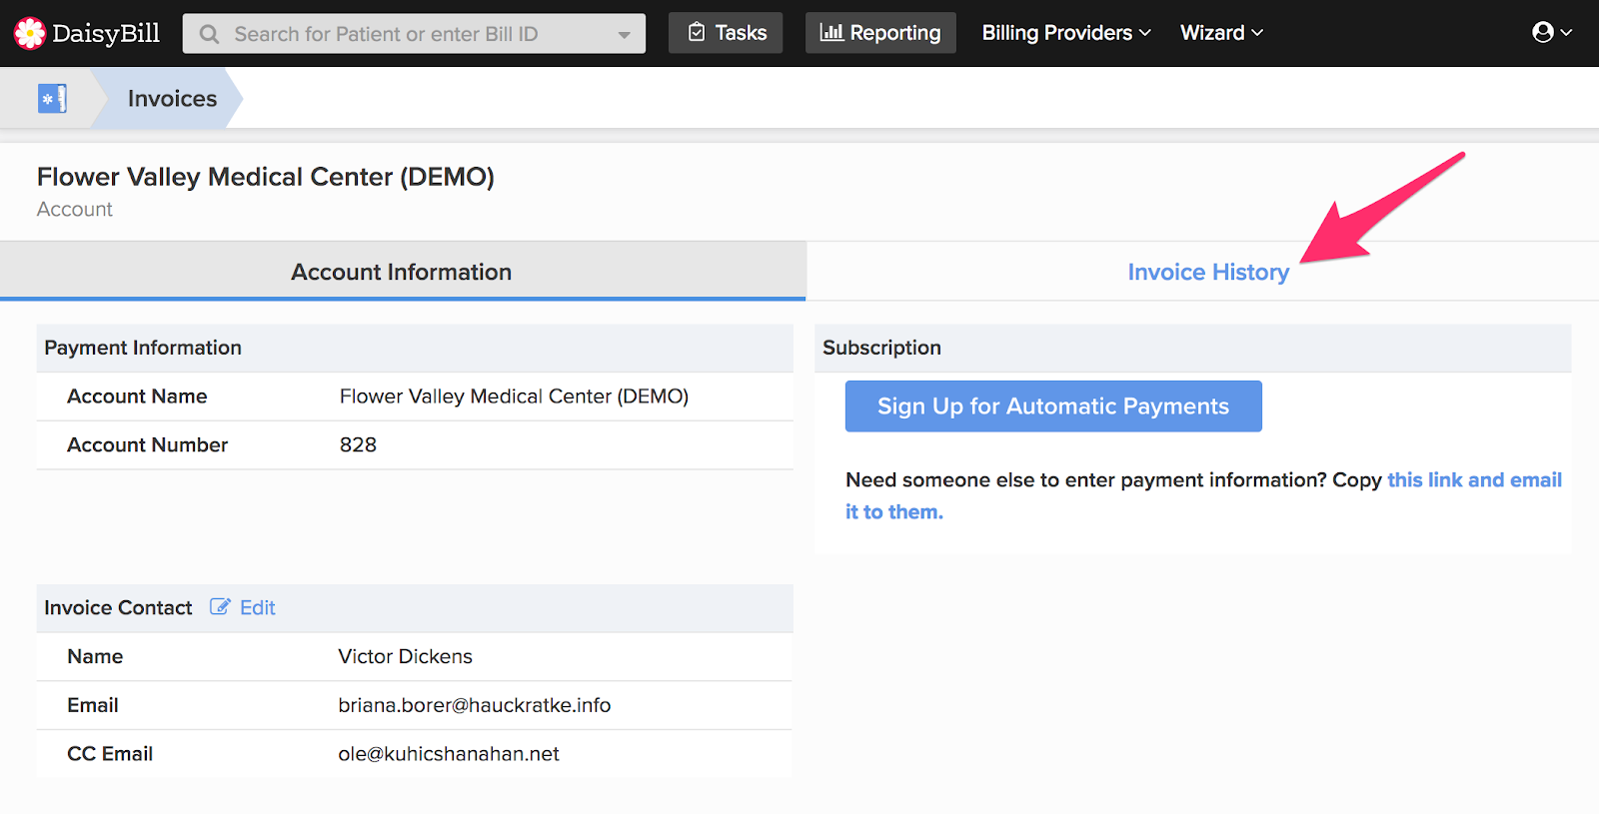The width and height of the screenshot is (1599, 814).
Task: Expand the patient search dropdown arrow
Action: click(x=625, y=34)
